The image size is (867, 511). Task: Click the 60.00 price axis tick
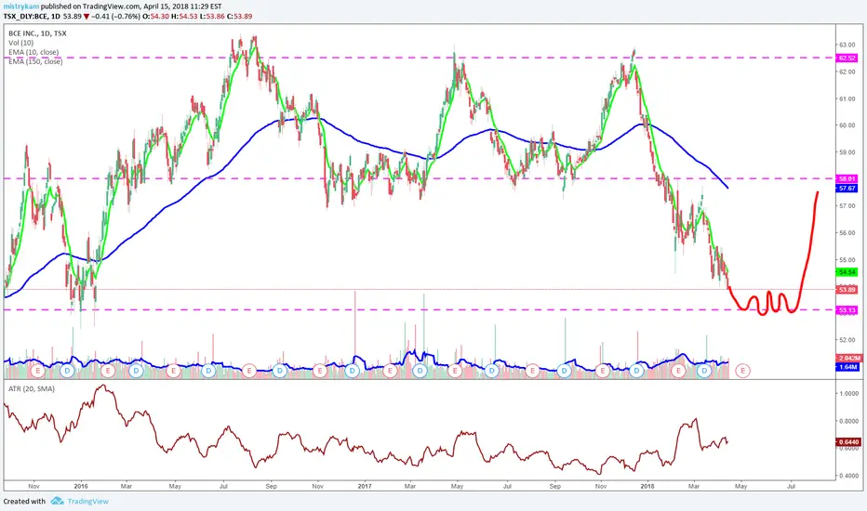pos(847,125)
